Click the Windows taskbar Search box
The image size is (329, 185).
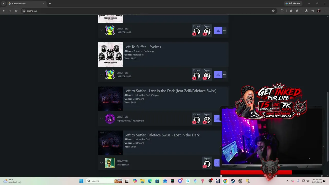click(104, 181)
